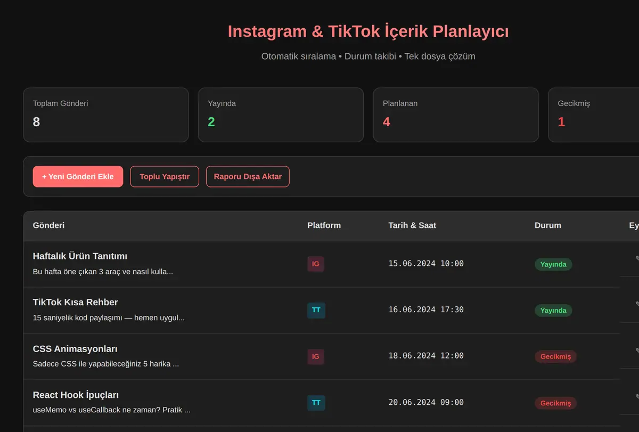Select date '20.06.2024 09:00'
This screenshot has width=639, height=432.
[x=426, y=402]
